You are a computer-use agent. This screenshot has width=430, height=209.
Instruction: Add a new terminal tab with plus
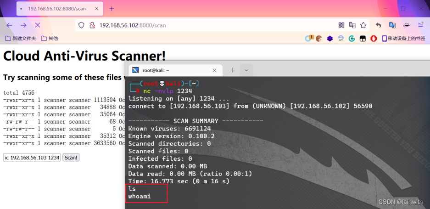coord(233,70)
